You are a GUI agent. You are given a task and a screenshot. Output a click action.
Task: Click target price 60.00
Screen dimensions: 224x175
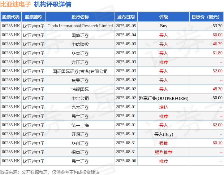218,35
